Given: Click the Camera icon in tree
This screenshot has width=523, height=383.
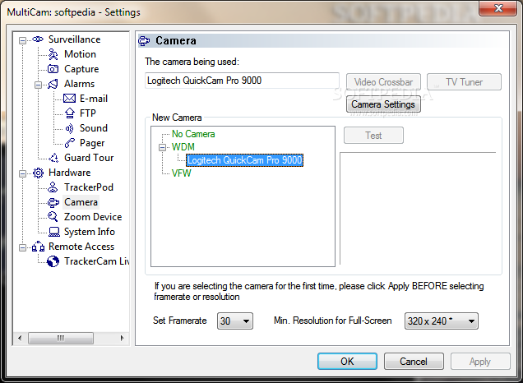Looking at the screenshot, I should click(x=53, y=202).
